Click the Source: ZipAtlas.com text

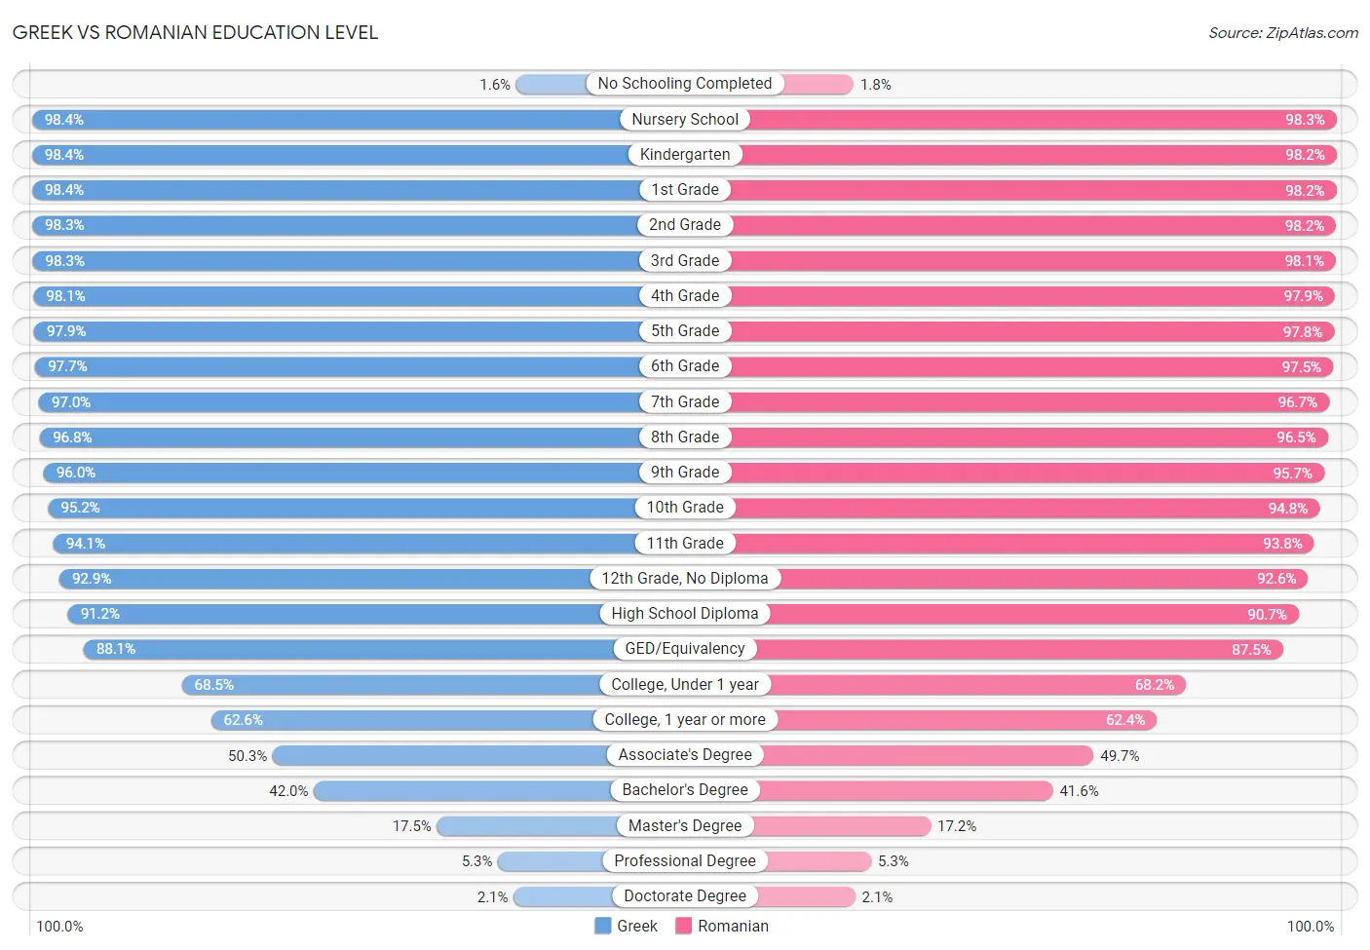coord(1283,33)
